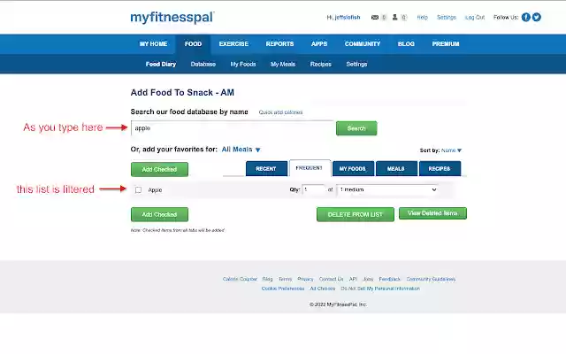The height and width of the screenshot is (354, 566).
Task: Click the Delete From List button
Action: [x=356, y=214]
